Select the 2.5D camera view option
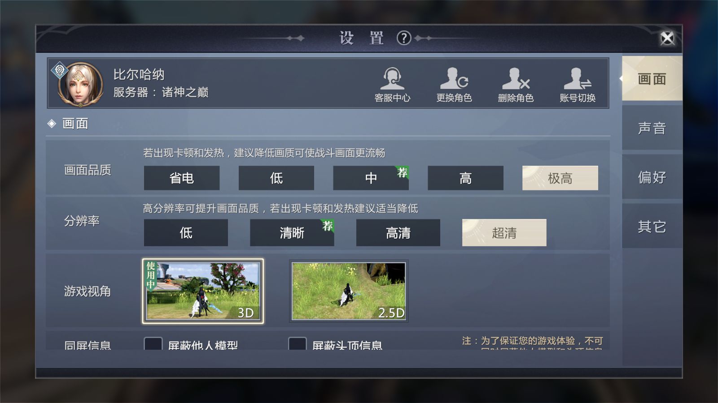 tap(350, 291)
